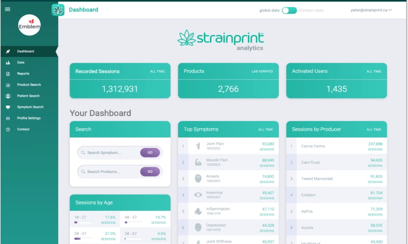Open Contact in the sidebar
Image resolution: width=408 pixels, height=244 pixels.
click(29, 130)
